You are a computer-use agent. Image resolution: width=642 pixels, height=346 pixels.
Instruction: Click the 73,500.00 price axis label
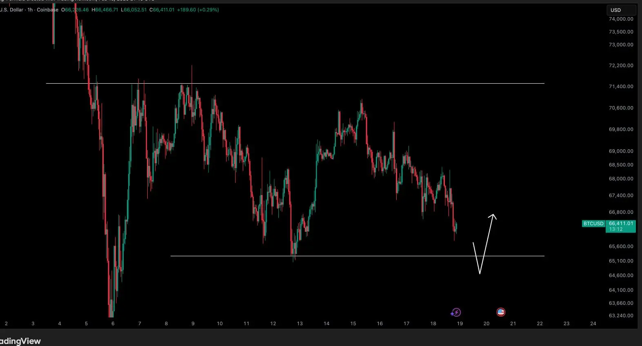tap(621, 32)
